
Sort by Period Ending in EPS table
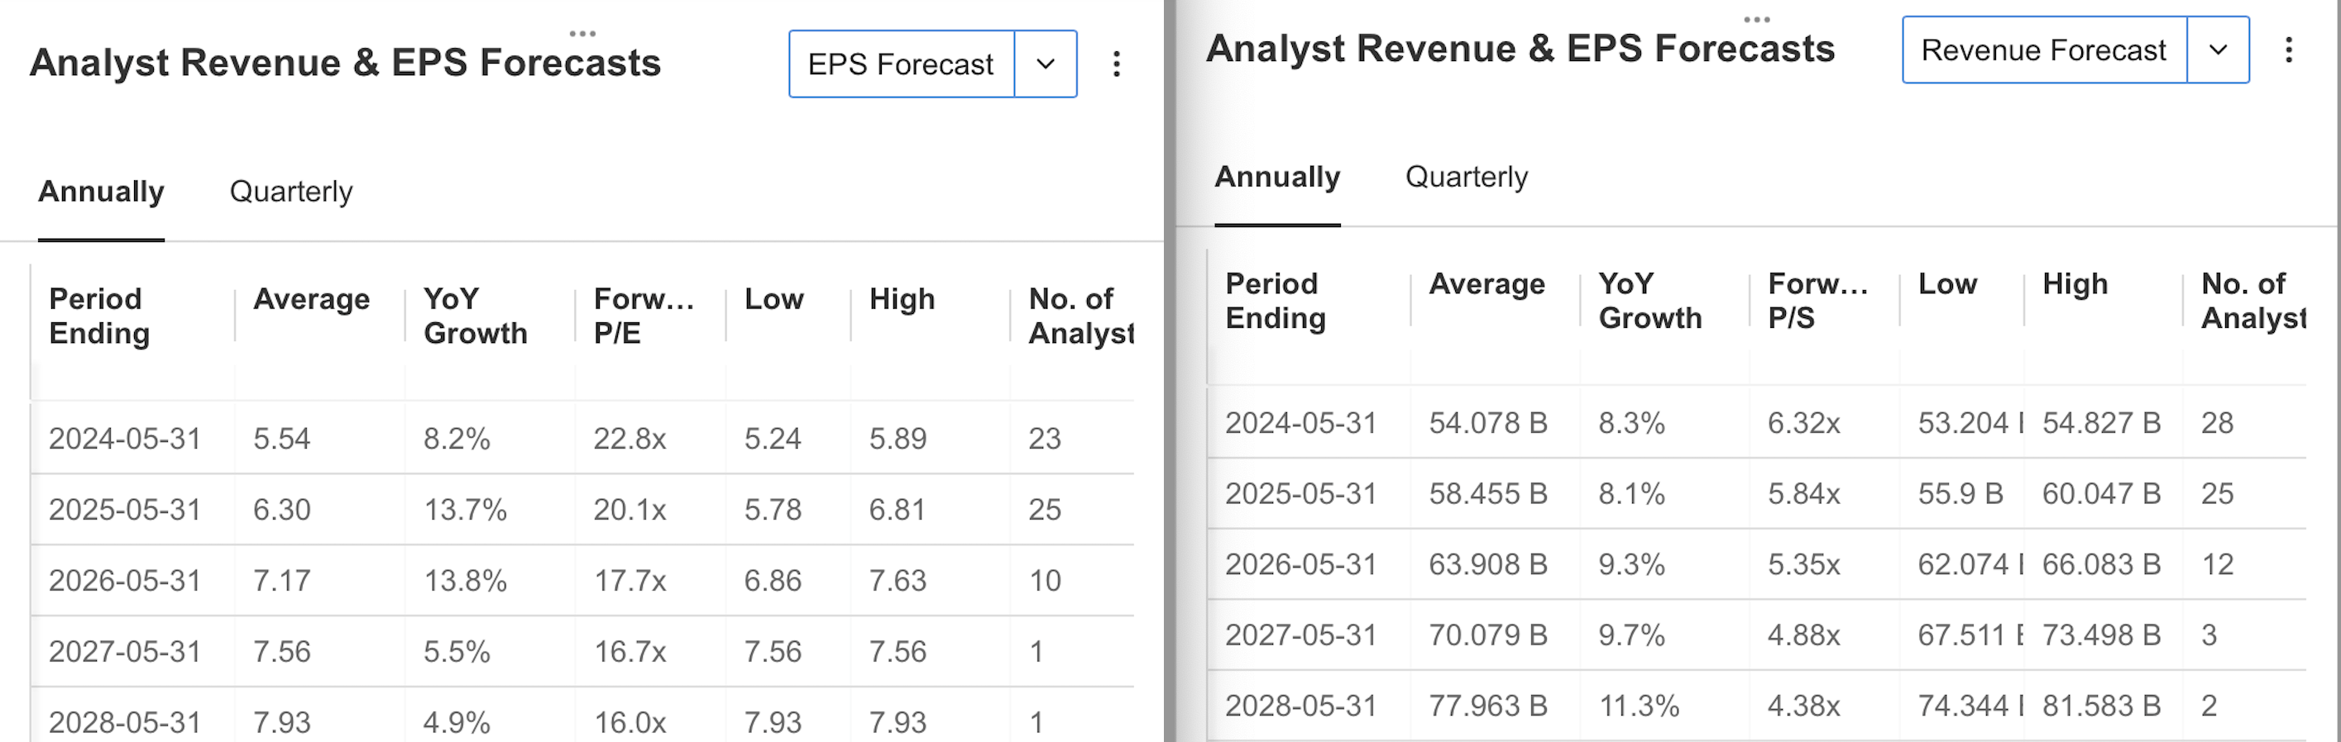tap(99, 316)
